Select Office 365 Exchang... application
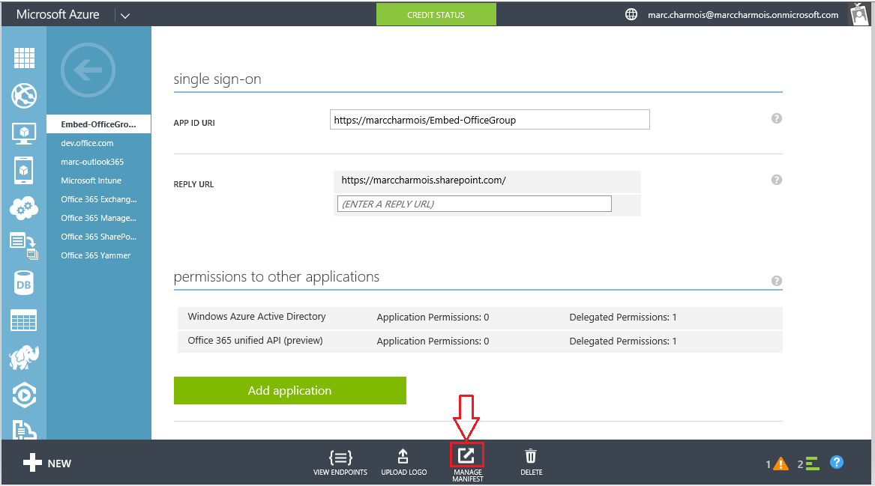Image resolution: width=875 pixels, height=486 pixels. coord(99,199)
